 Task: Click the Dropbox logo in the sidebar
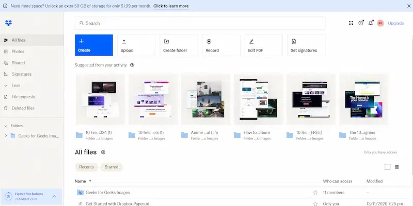(8, 23)
